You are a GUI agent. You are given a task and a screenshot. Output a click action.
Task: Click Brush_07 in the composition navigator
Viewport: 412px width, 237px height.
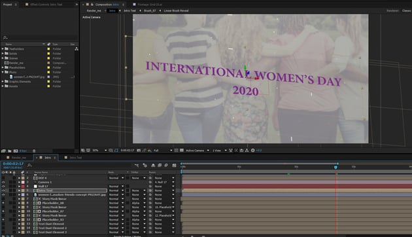(150, 10)
